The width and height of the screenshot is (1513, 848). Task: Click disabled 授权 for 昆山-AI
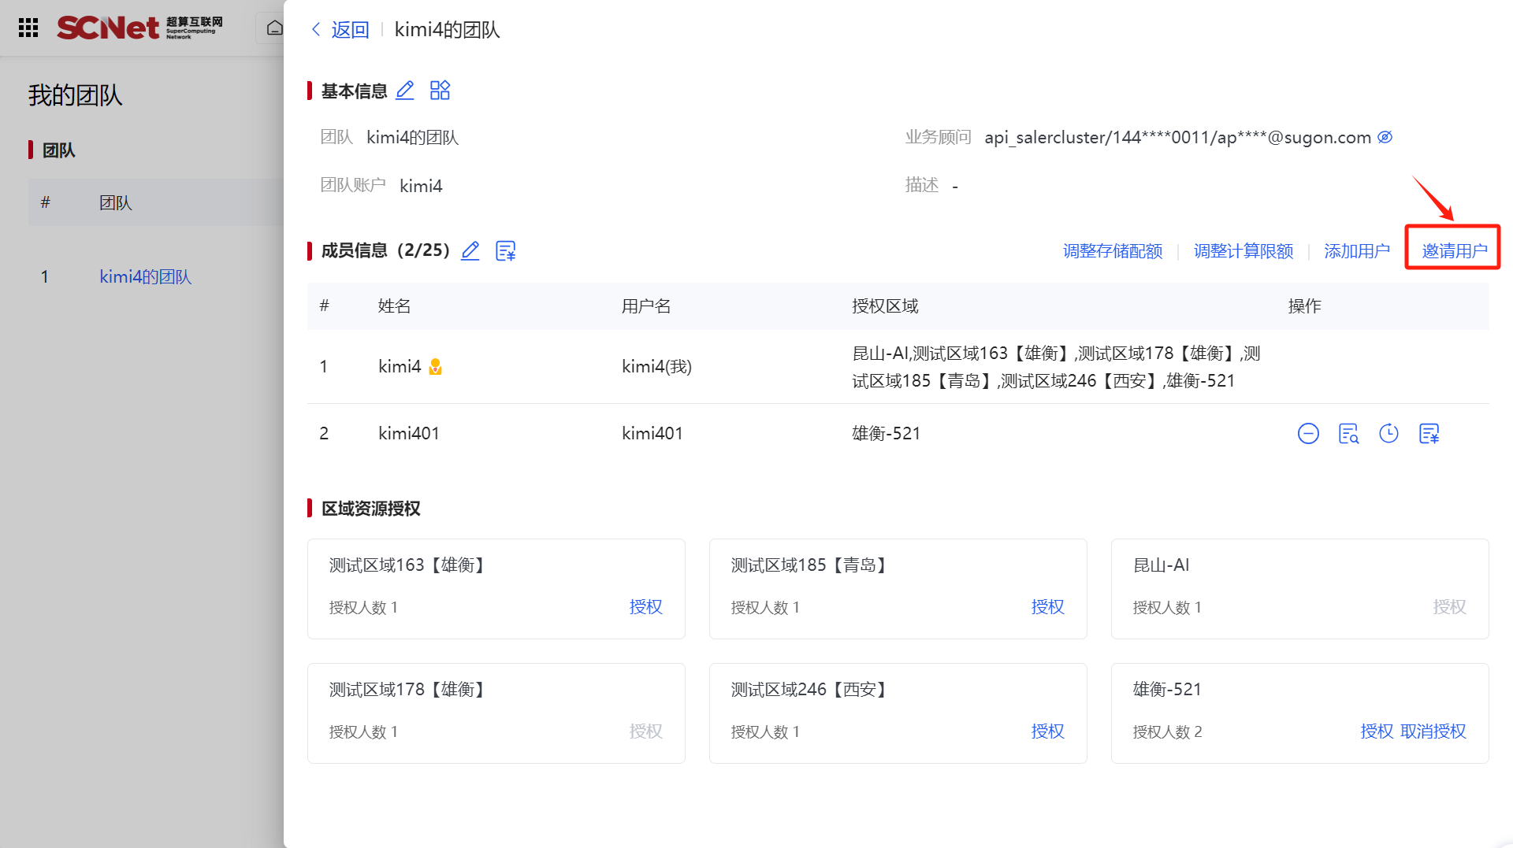click(x=1449, y=606)
